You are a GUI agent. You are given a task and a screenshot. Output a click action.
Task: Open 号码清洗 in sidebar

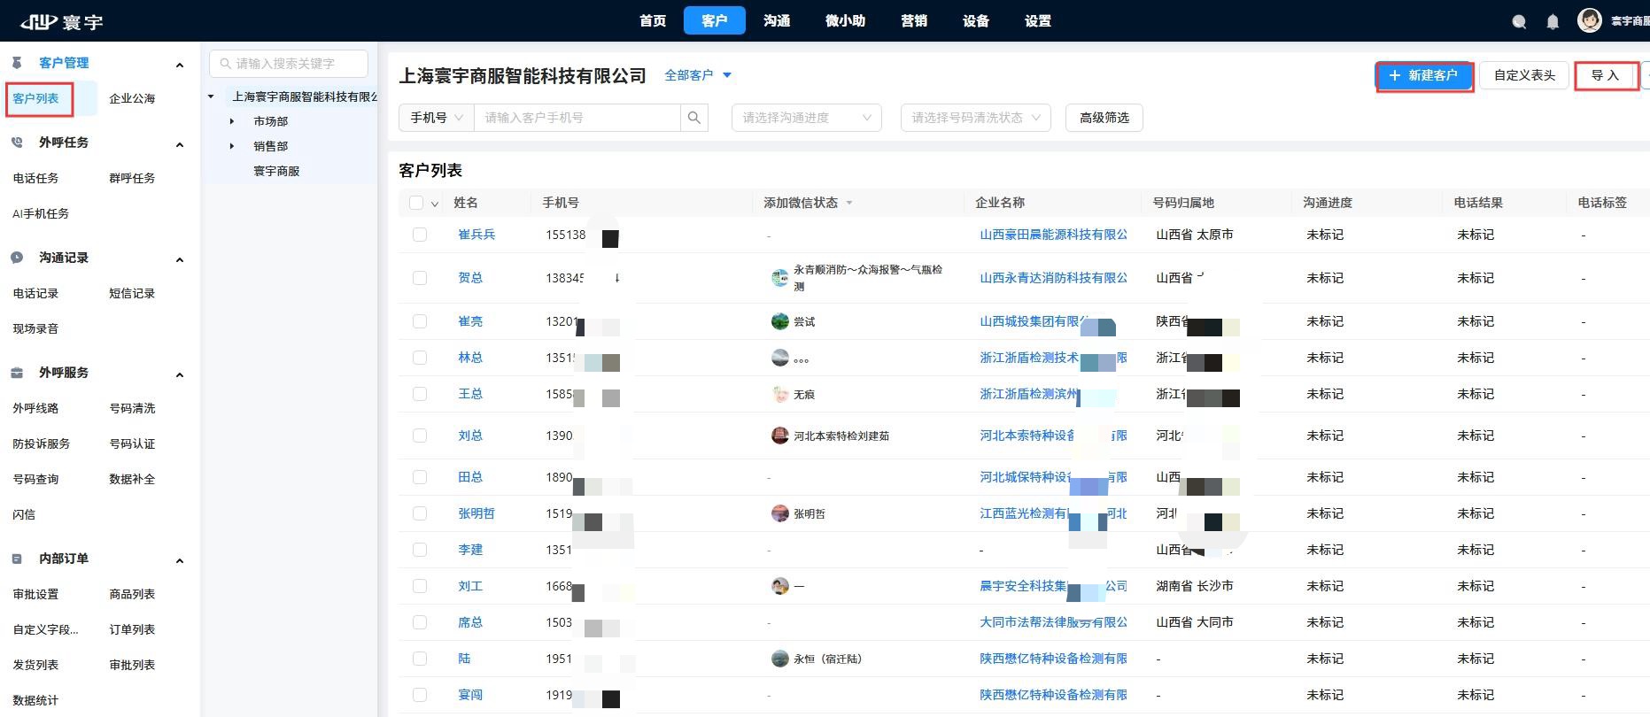click(x=132, y=408)
